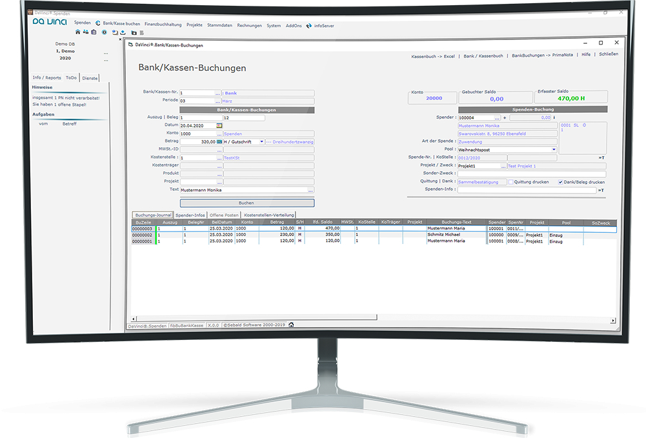Click the journal horizontal scrollbar thumb

pyautogui.click(x=257, y=317)
